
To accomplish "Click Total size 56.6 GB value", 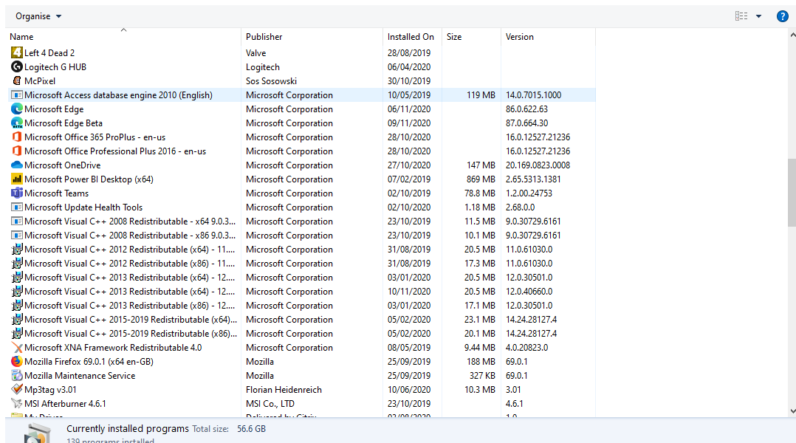I will point(251,429).
